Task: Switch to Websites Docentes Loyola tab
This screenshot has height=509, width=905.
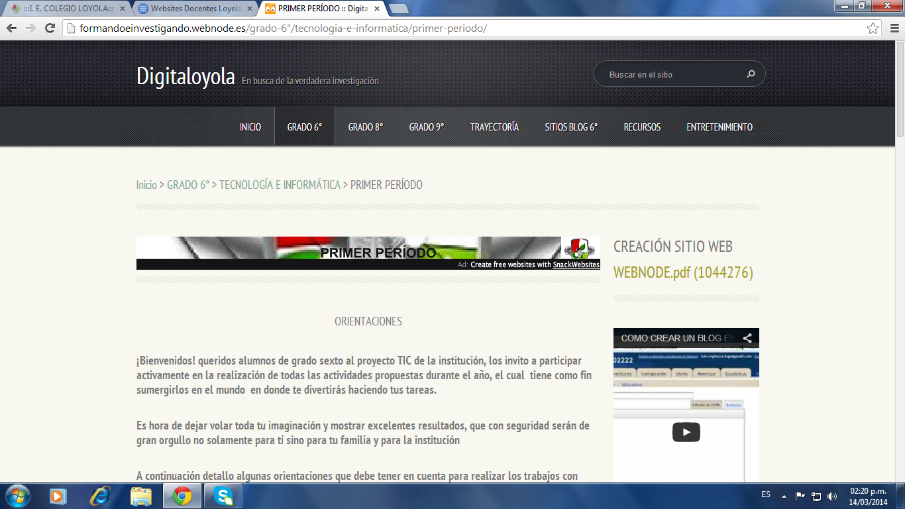Action: pyautogui.click(x=195, y=9)
